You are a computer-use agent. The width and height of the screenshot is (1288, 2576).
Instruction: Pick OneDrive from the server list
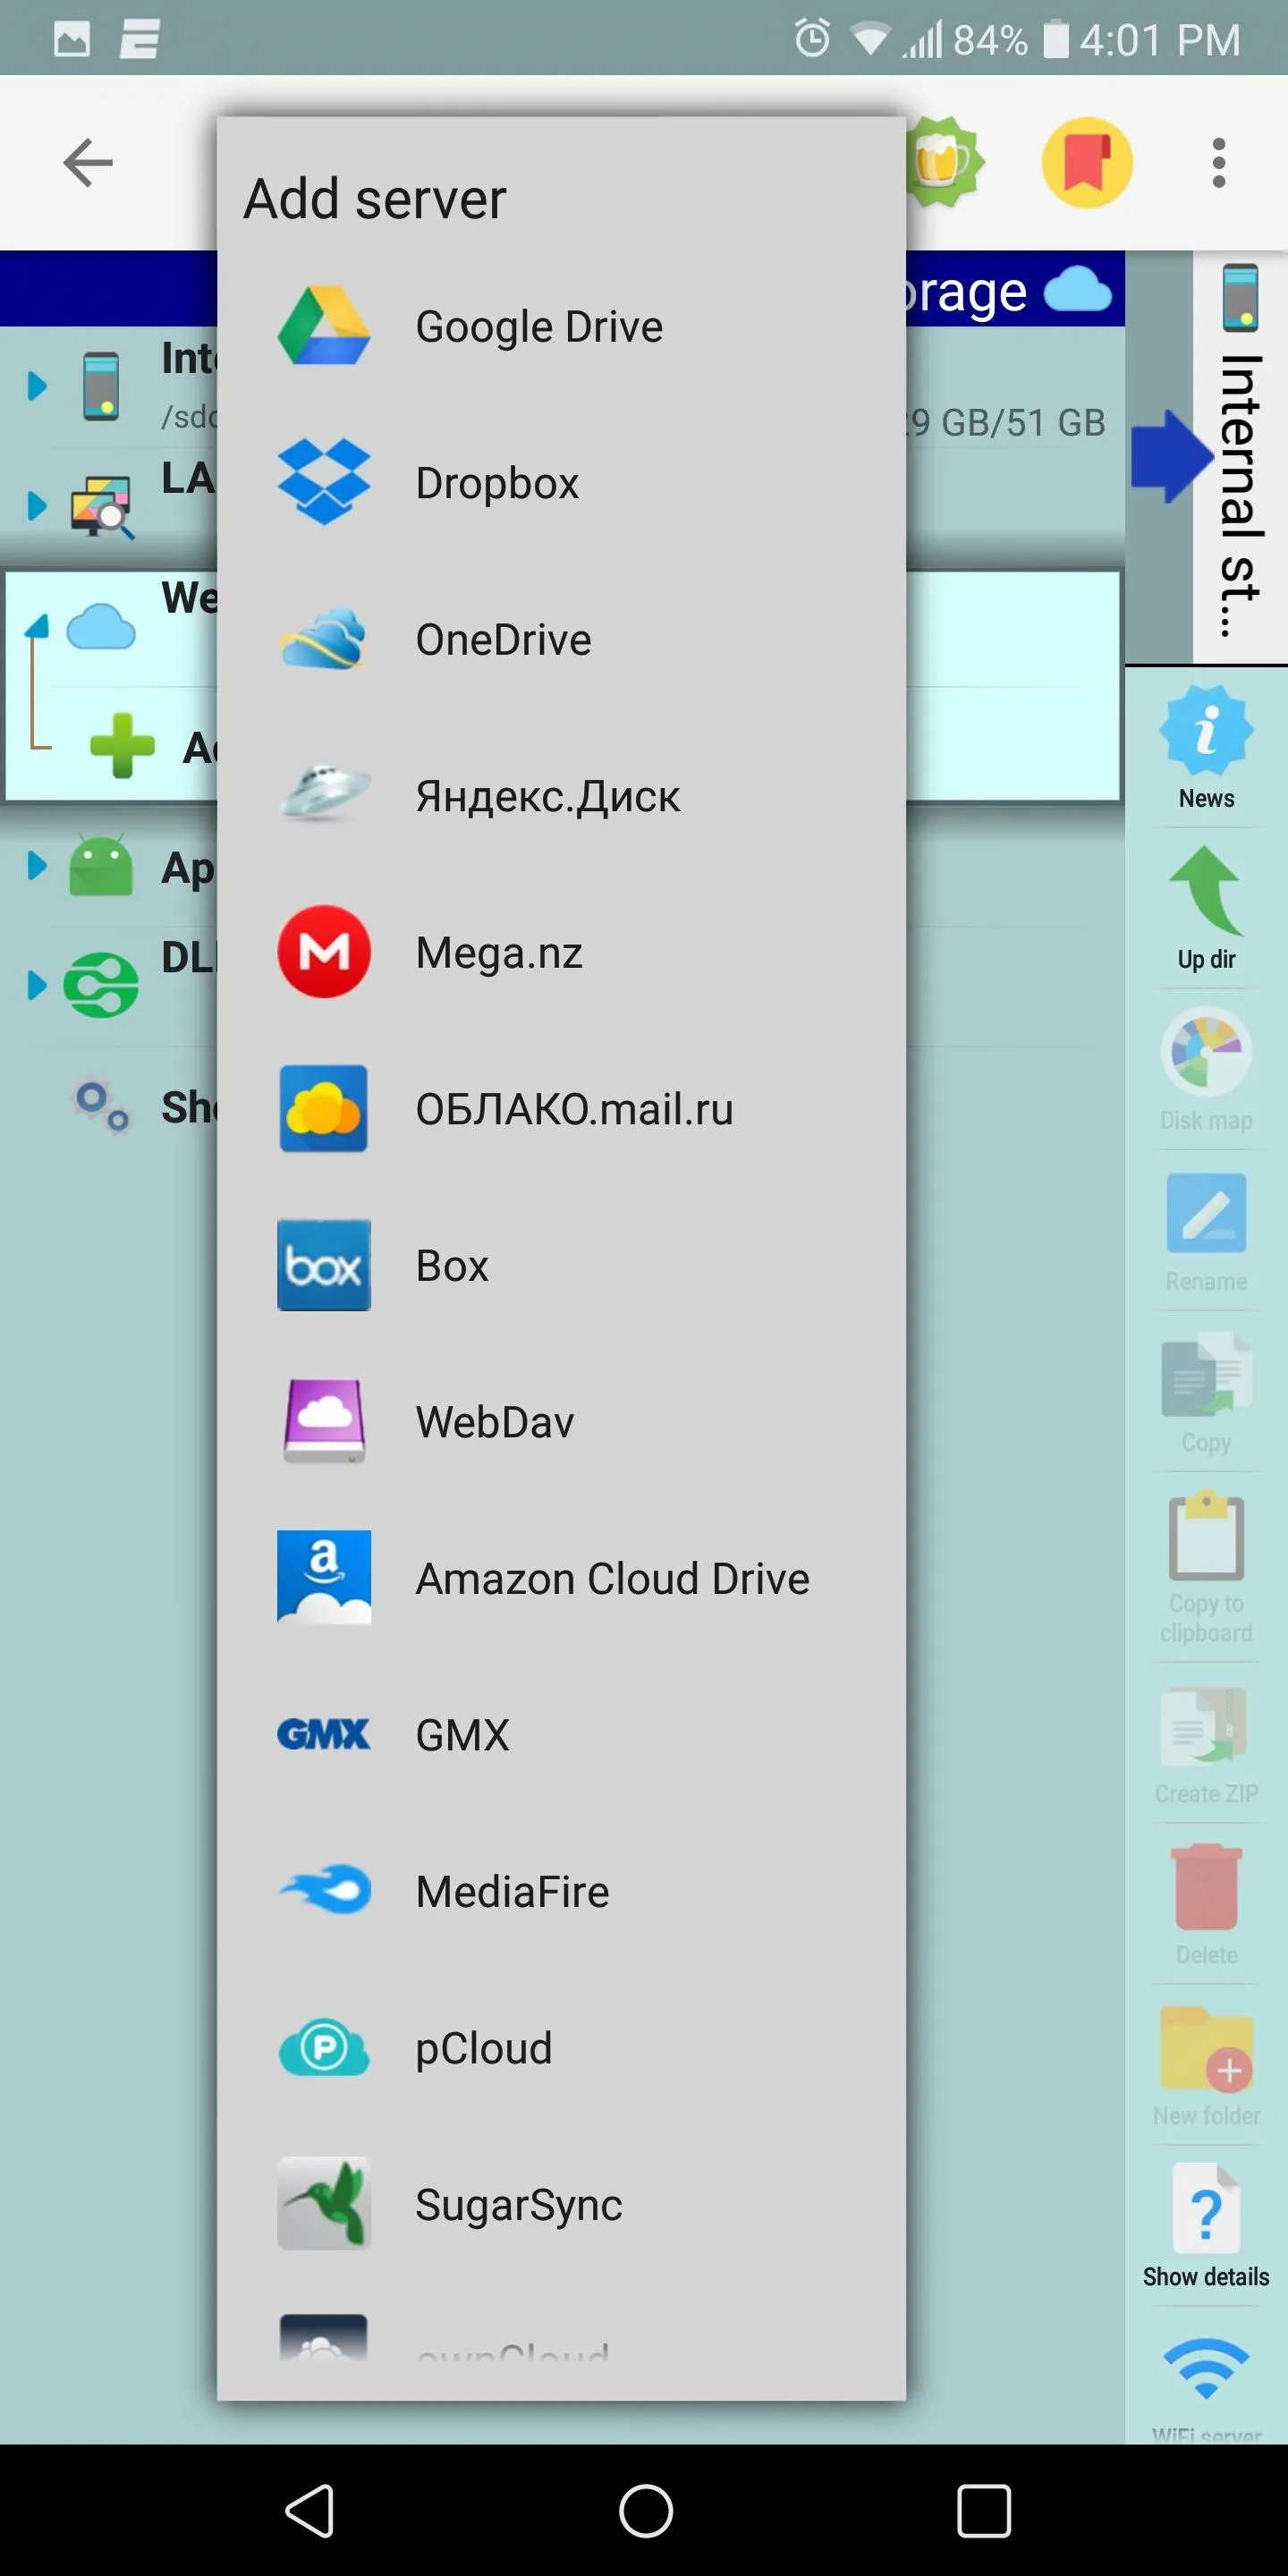(561, 640)
